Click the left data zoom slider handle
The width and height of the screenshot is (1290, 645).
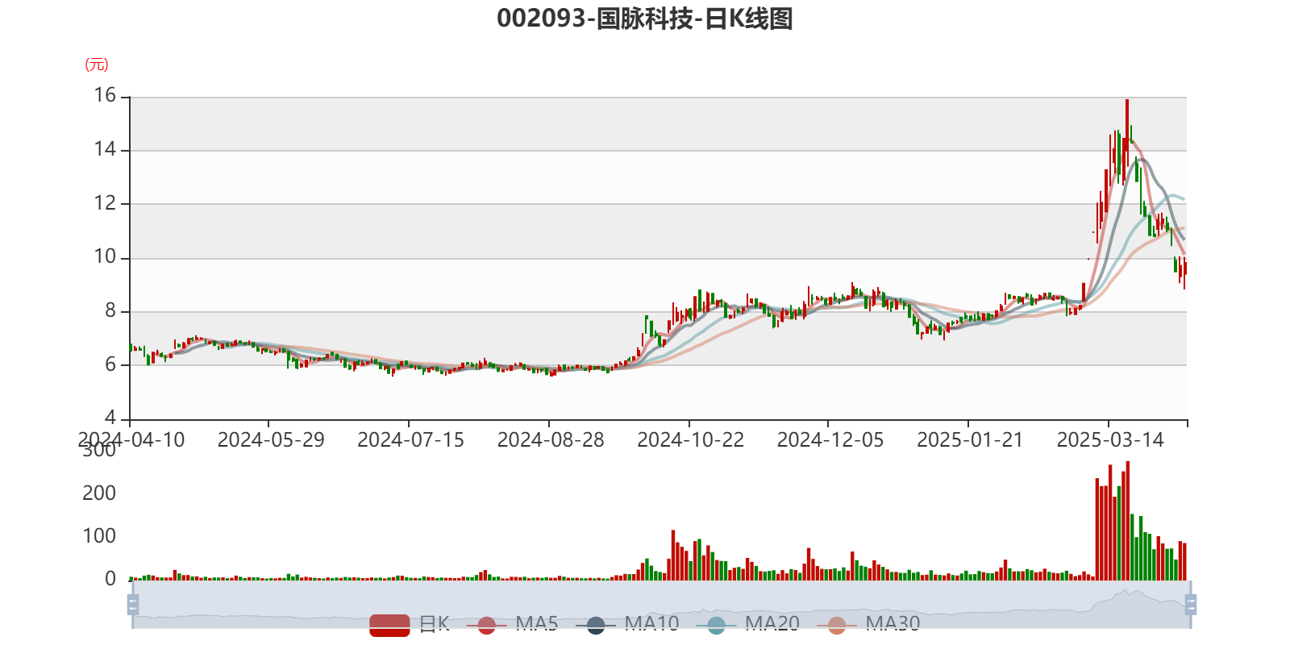[x=133, y=604]
